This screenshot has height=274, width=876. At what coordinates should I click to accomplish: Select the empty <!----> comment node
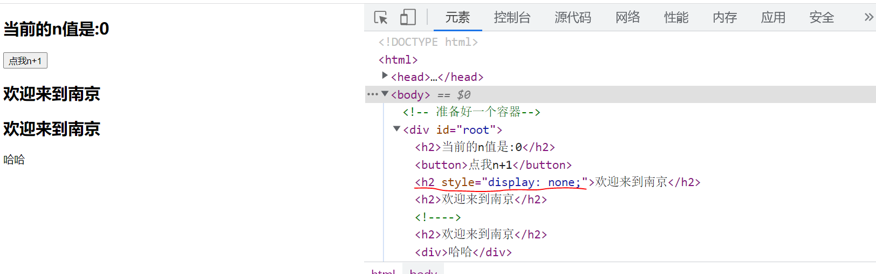pos(437,217)
